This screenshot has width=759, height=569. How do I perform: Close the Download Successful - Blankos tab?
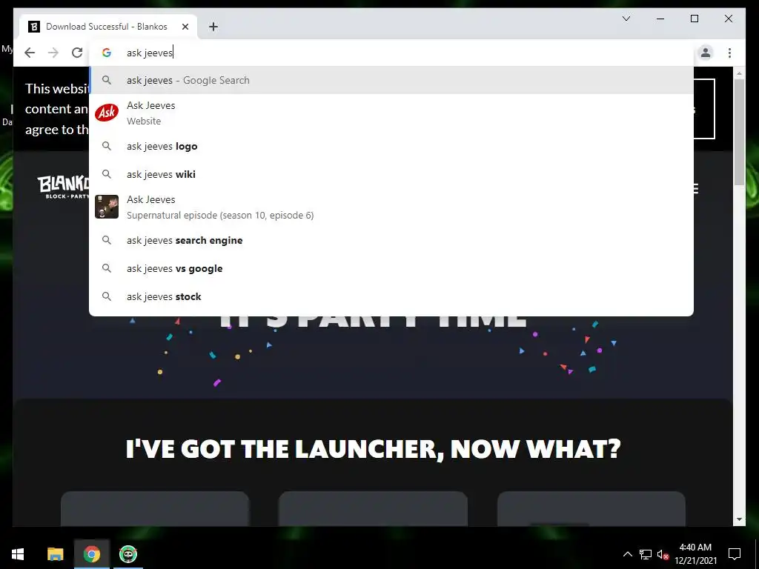pos(185,27)
